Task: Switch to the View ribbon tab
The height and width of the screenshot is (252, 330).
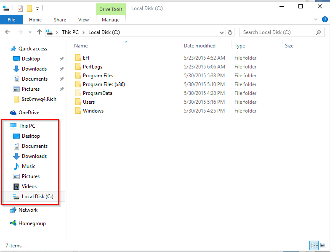Action: coord(83,20)
